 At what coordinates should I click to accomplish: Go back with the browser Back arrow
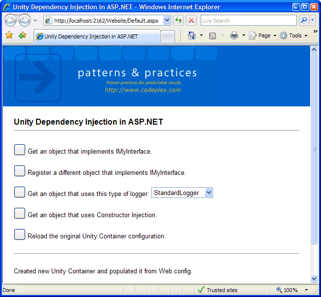point(10,20)
